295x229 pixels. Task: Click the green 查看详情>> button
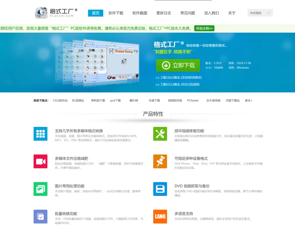point(204,28)
